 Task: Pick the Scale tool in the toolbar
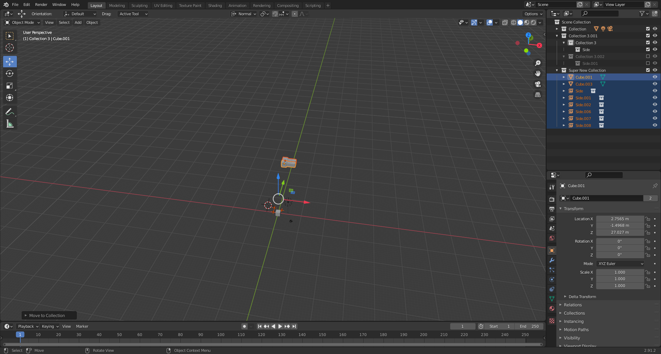(10, 86)
